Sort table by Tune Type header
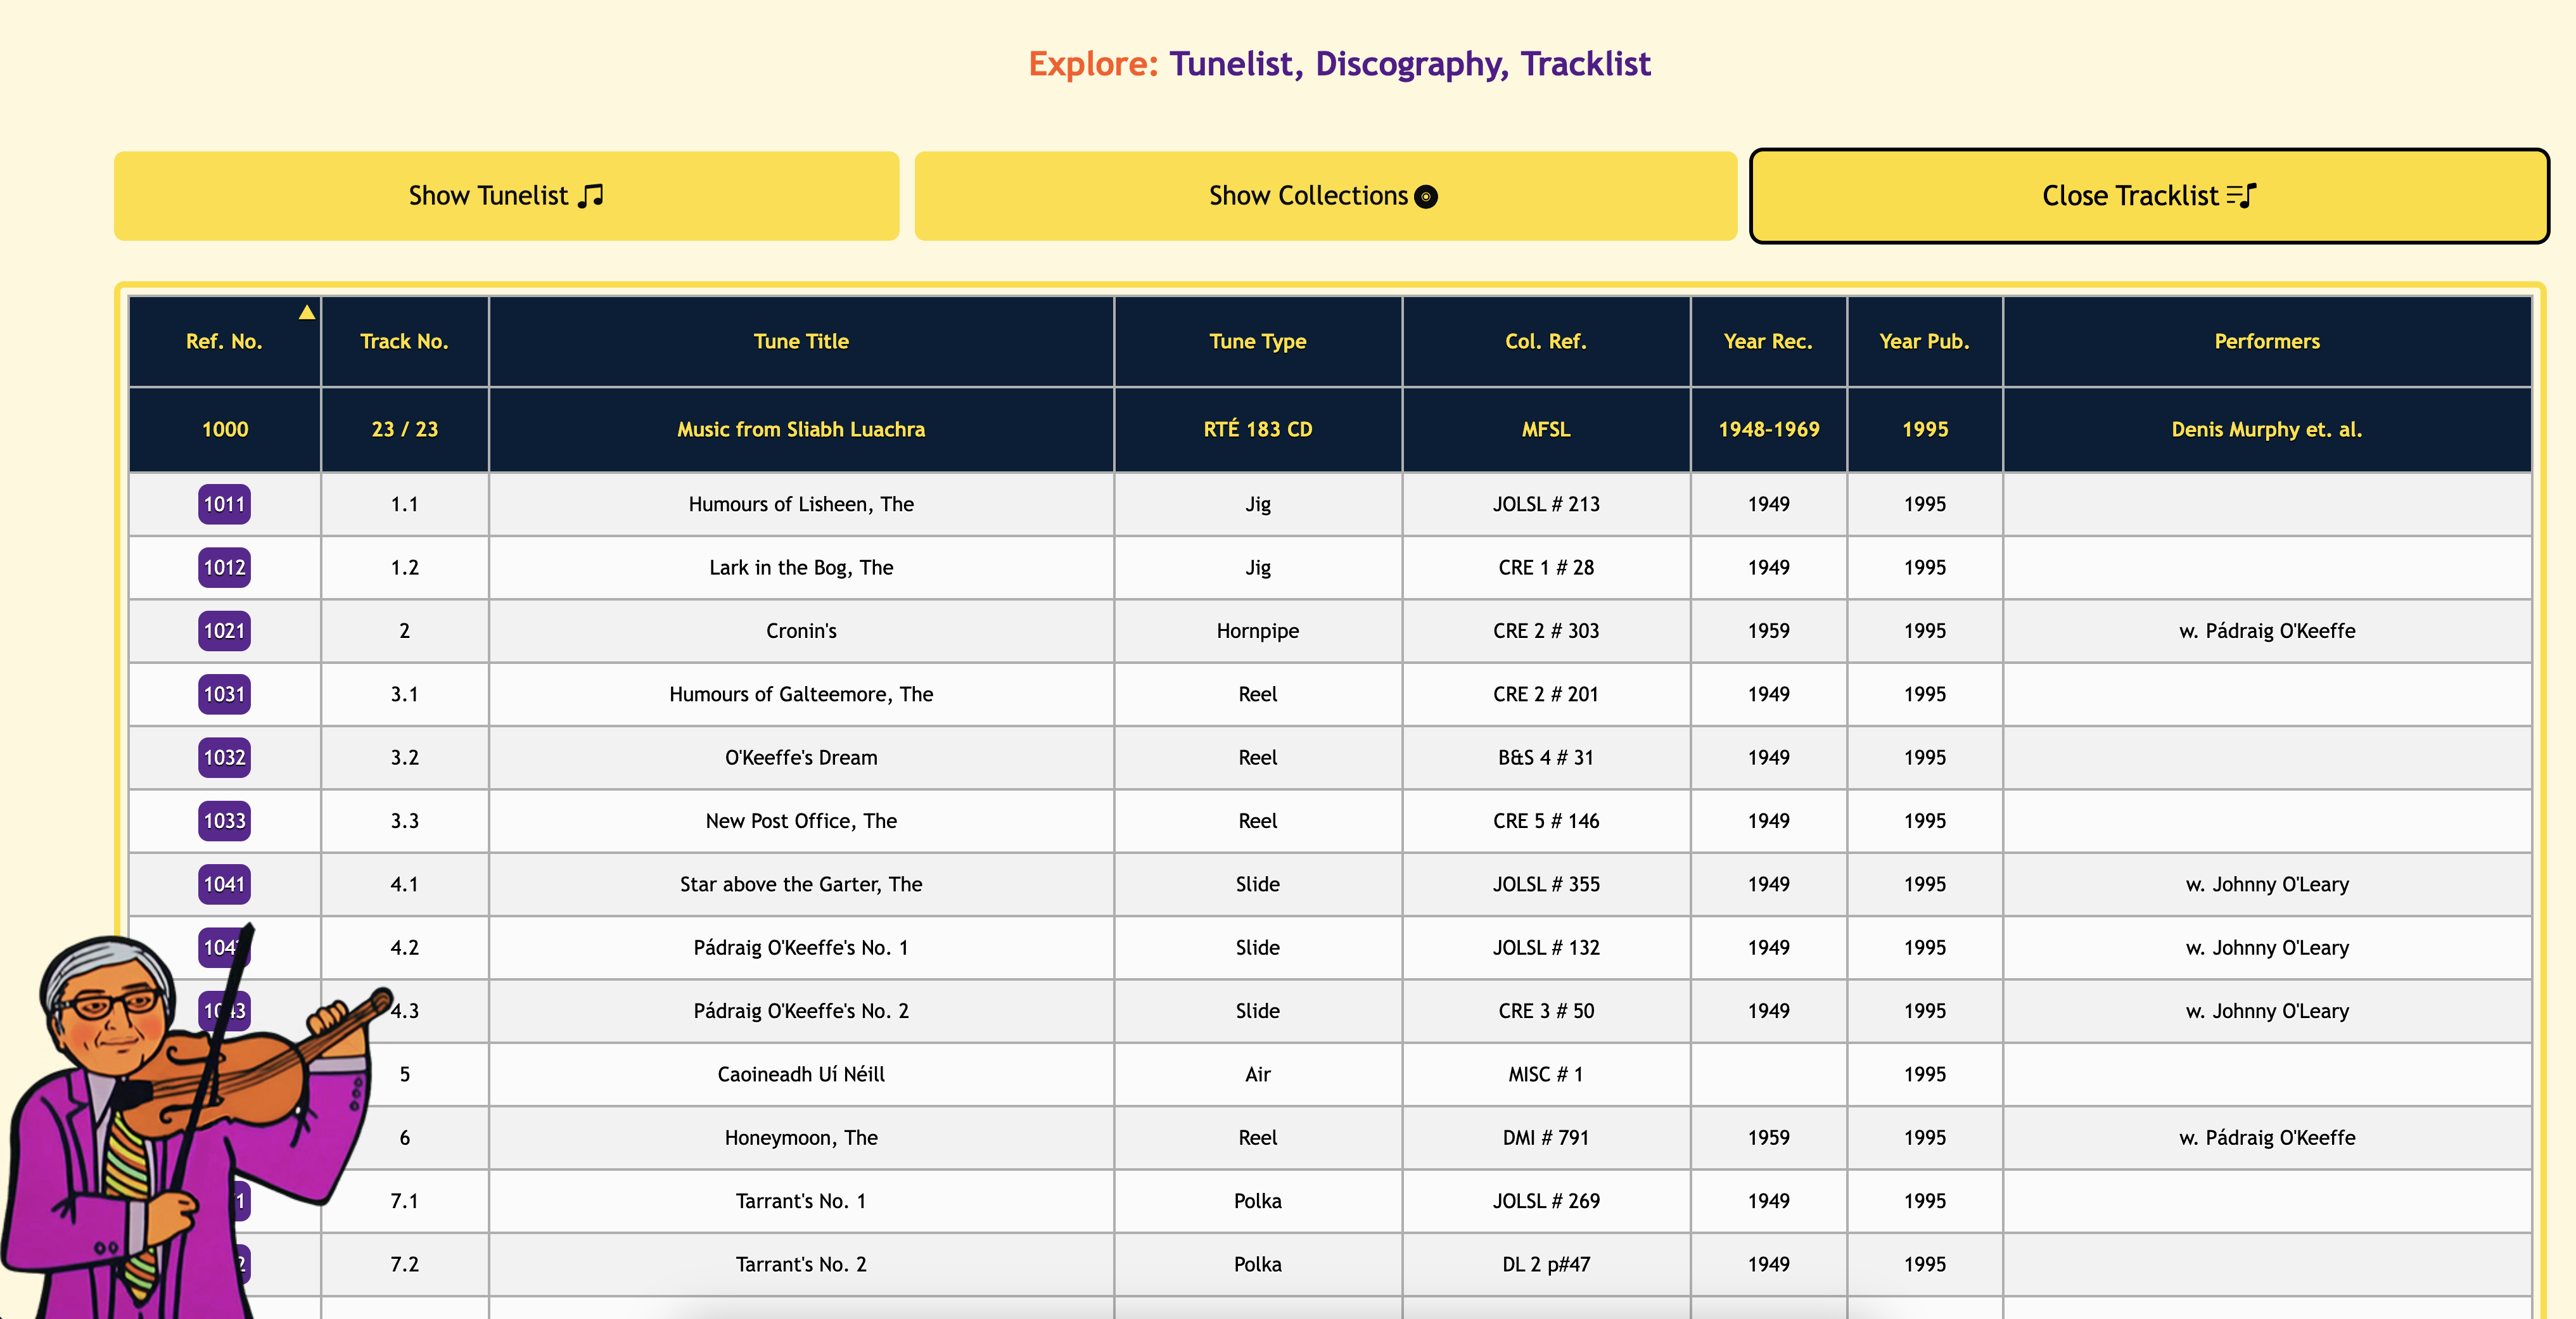This screenshot has height=1319, width=2576. pyautogui.click(x=1257, y=341)
